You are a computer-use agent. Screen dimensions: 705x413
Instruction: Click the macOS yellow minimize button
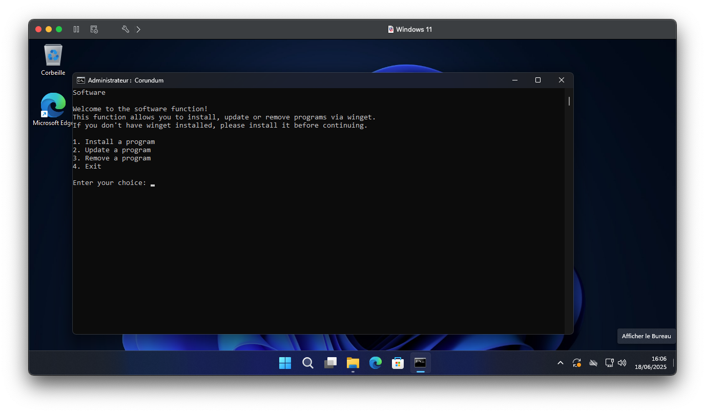click(x=49, y=29)
